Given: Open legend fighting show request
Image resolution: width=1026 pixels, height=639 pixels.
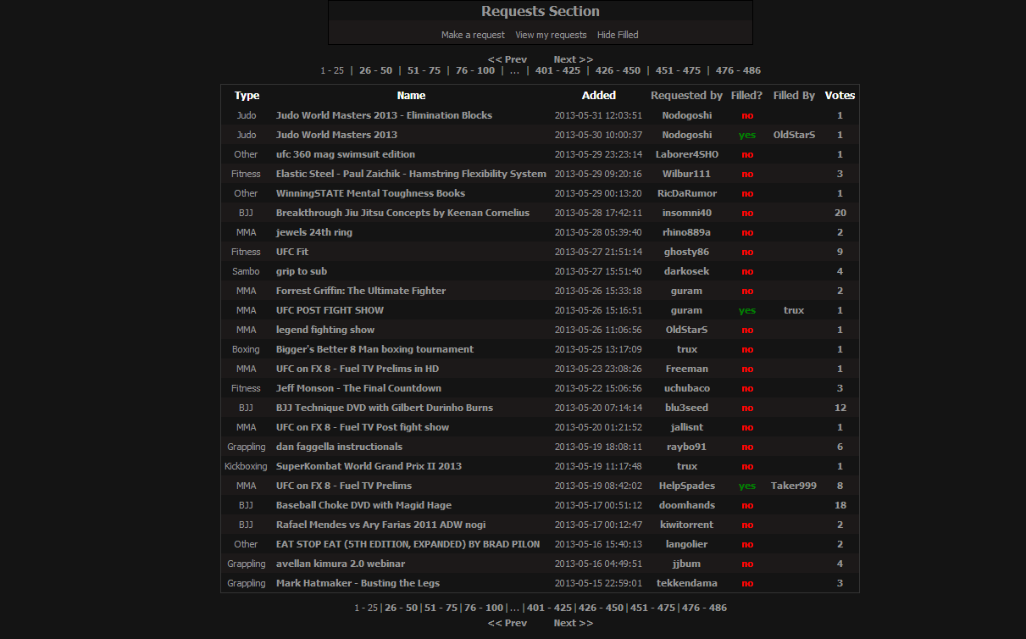Looking at the screenshot, I should coord(325,330).
